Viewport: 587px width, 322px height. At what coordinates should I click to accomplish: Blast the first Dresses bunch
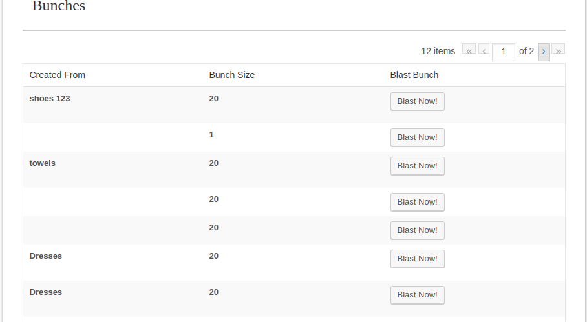417,259
